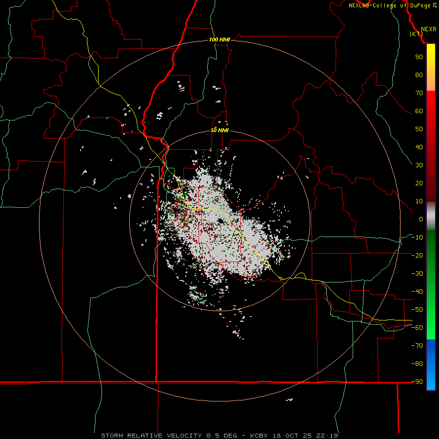Image resolution: width=439 pixels, height=439 pixels.
Task: Click the -30 value on the velocity scale
Action: click(x=417, y=274)
